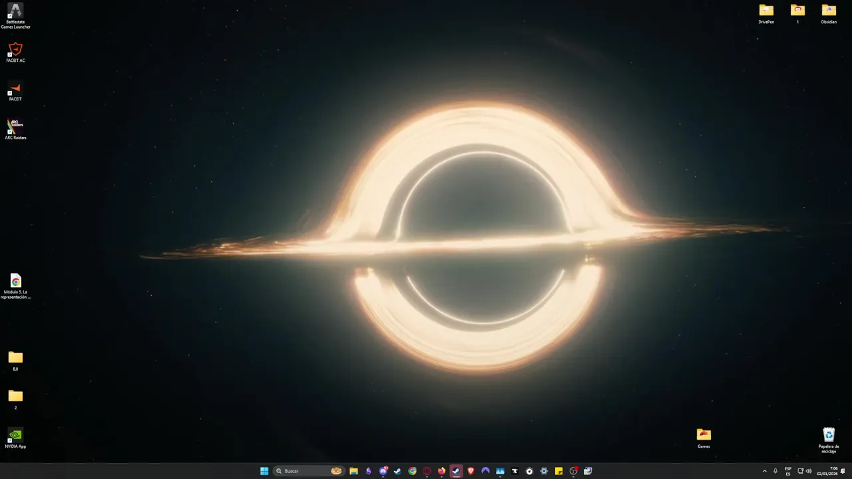Select the Obsidian folder on desktop
The height and width of the screenshot is (479, 852).
829,14
